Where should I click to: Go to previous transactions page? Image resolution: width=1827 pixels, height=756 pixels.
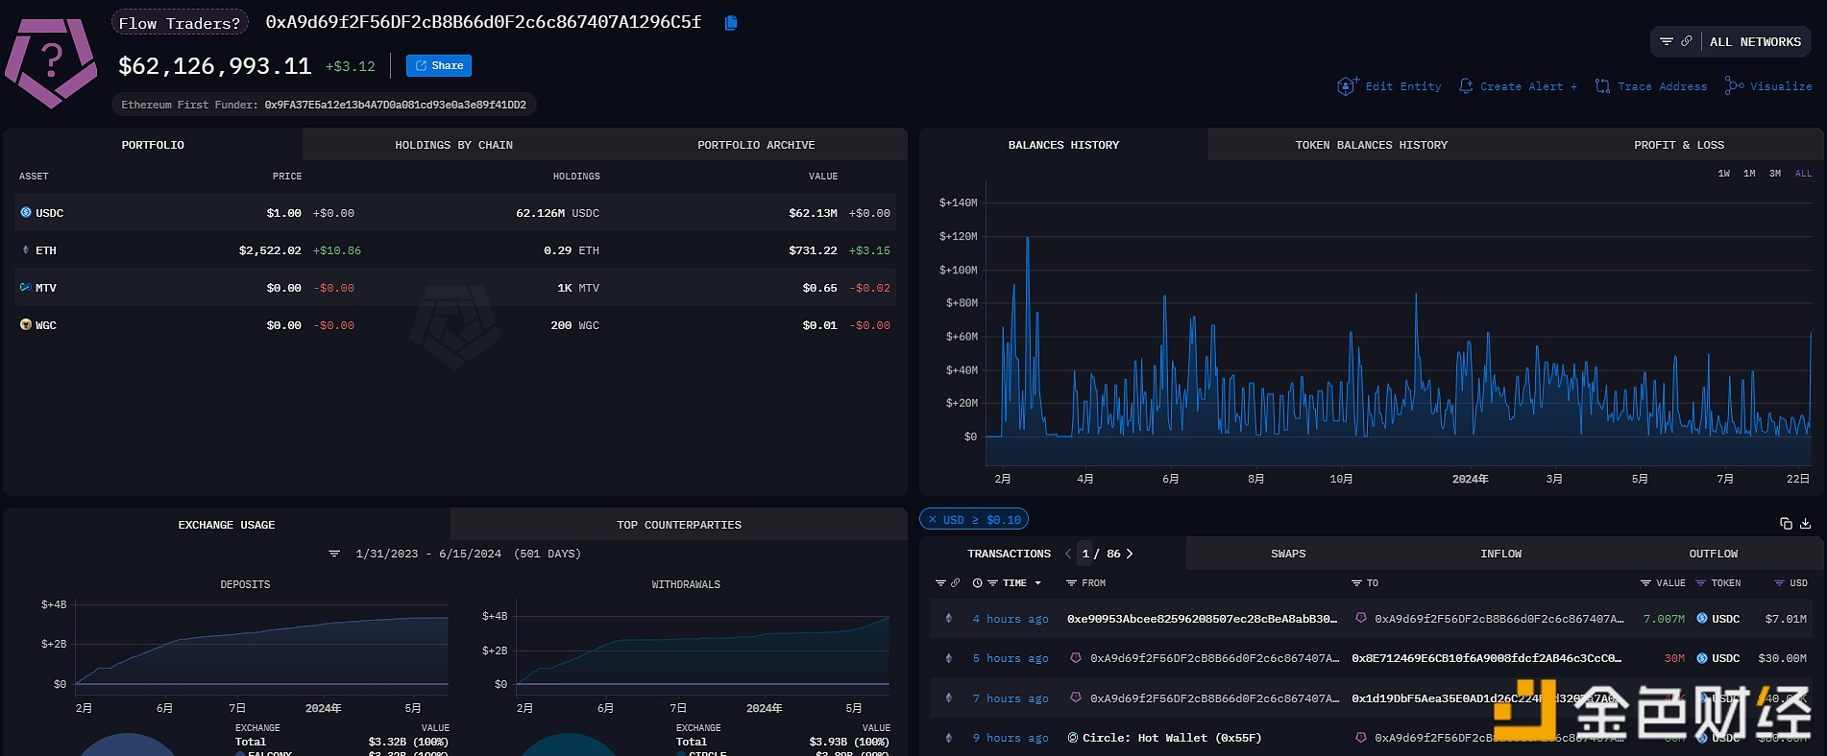(1068, 554)
